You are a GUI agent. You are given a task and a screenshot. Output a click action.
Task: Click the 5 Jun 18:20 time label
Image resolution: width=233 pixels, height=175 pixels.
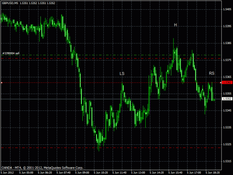coord(212,173)
